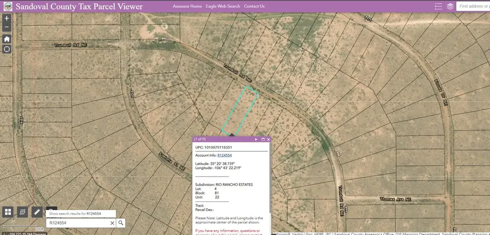Image resolution: width=490 pixels, height=235 pixels.
Task: Open the Assessor Home link
Action: point(187,6)
